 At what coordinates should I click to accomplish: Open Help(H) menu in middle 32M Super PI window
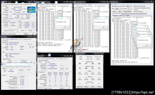point(89,4)
